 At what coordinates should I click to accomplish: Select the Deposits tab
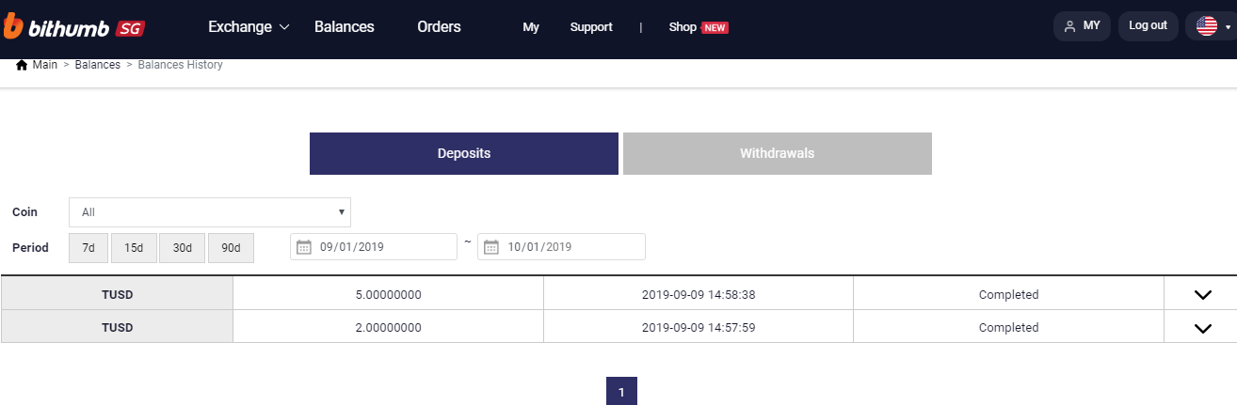pyautogui.click(x=463, y=153)
